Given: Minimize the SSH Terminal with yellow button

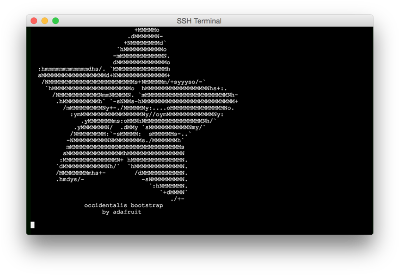Looking at the screenshot, I should point(45,21).
